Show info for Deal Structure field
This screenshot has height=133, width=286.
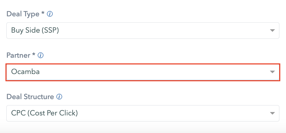[59, 97]
